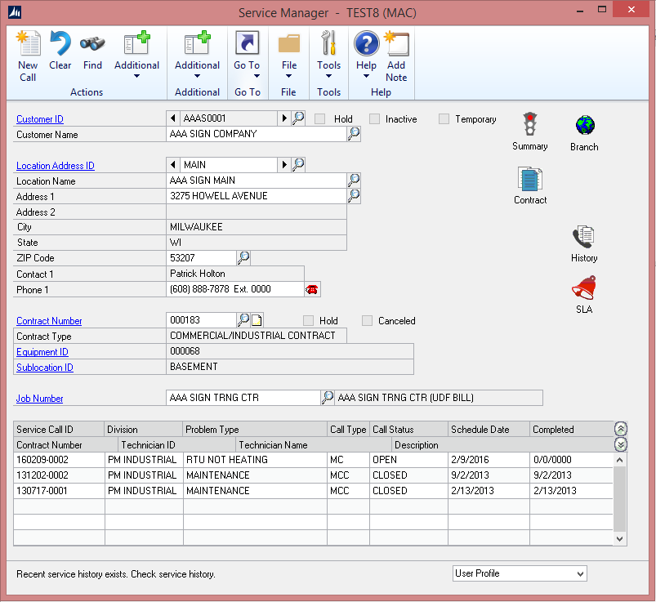Open the service History phone icon
Image resolution: width=656 pixels, height=602 pixels.
[584, 238]
